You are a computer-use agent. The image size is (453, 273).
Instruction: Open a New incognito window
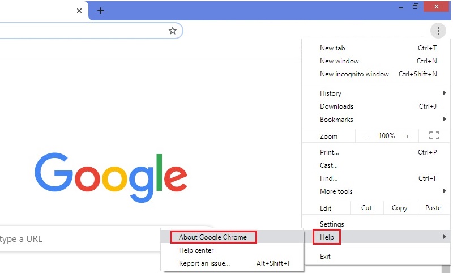point(354,74)
